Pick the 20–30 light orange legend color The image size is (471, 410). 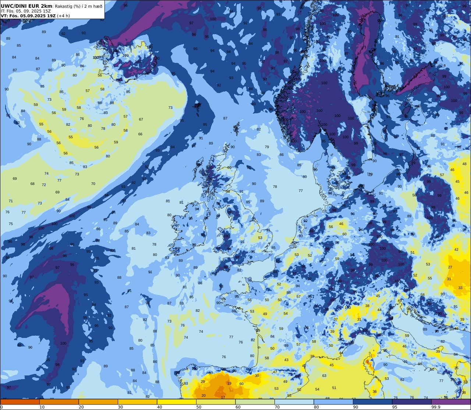(x=98, y=402)
